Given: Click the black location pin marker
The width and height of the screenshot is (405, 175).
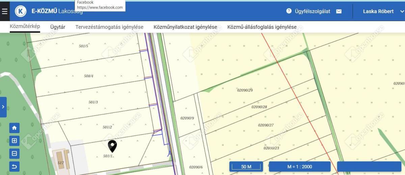Looking at the screenshot, I should click(112, 146).
